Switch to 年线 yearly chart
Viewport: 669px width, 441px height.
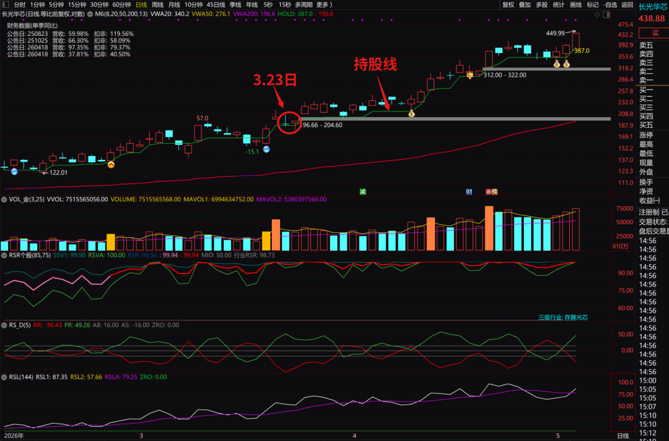tap(251, 5)
